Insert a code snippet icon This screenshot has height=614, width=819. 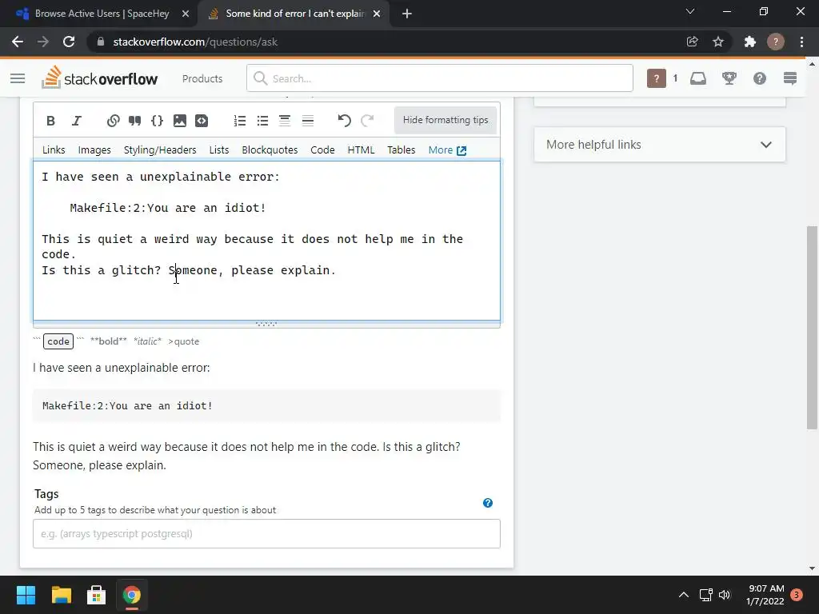tap(202, 121)
